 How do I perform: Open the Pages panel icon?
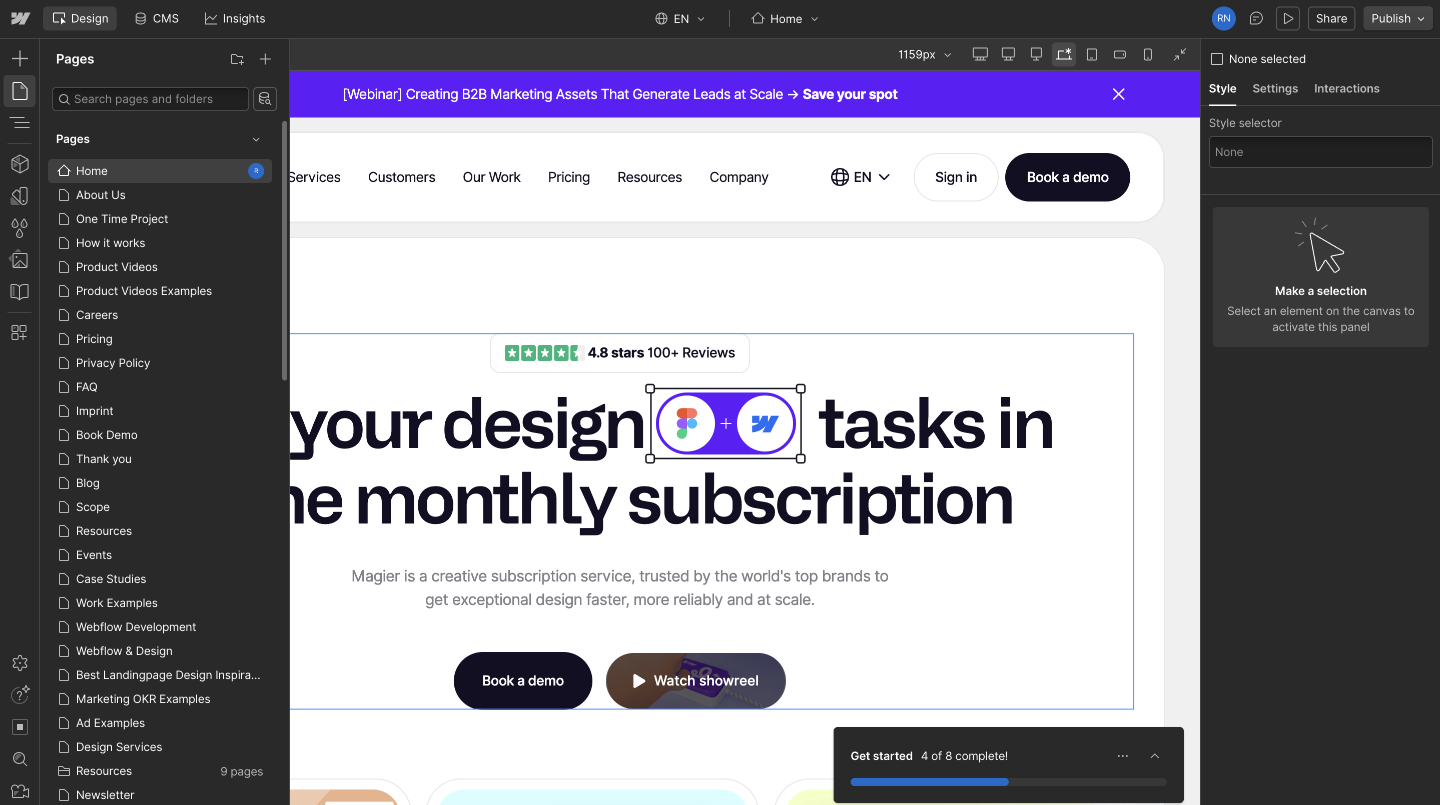(20, 90)
